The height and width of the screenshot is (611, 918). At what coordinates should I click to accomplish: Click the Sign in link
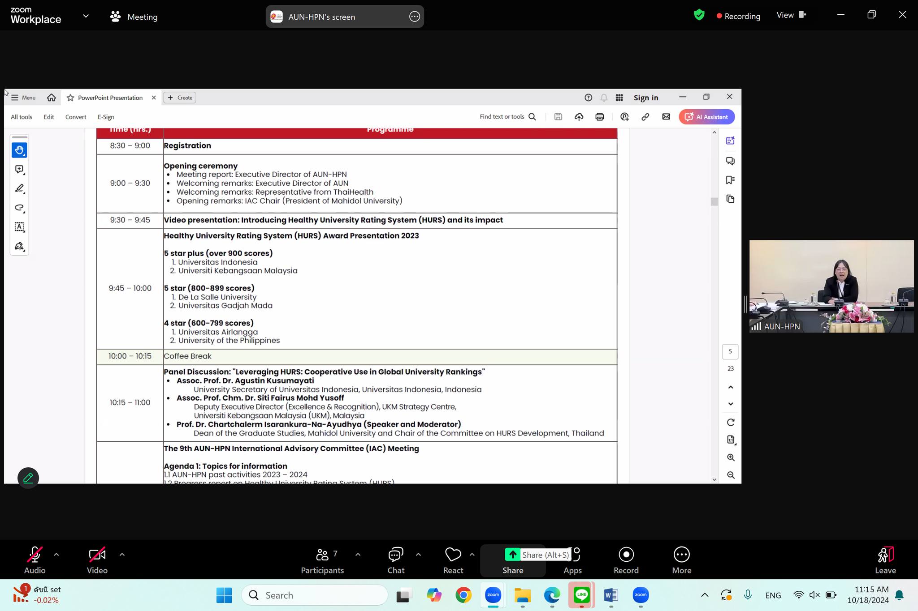tap(646, 98)
